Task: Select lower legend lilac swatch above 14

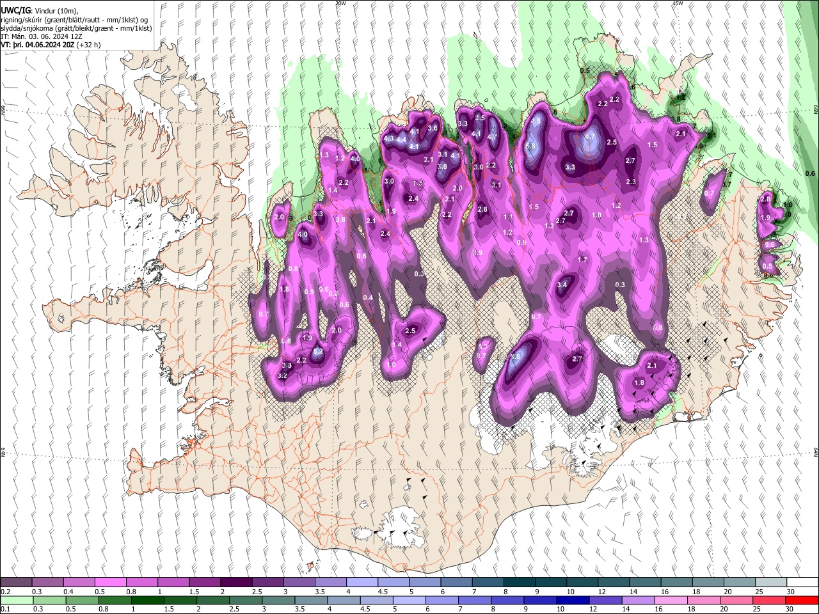Action: (x=638, y=600)
